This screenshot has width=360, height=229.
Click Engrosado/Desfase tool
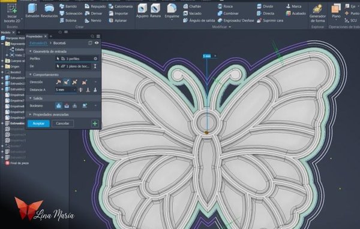(x=236, y=20)
